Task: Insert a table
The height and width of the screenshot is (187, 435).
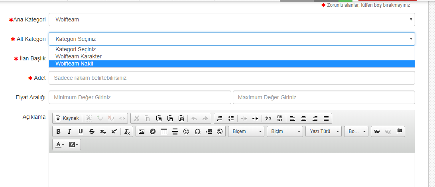Action: click(164, 131)
